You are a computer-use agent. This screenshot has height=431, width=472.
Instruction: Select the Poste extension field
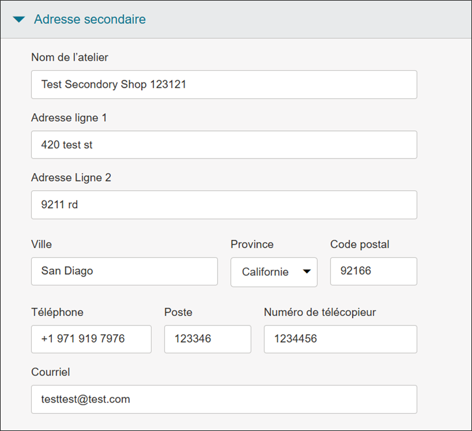click(x=207, y=339)
